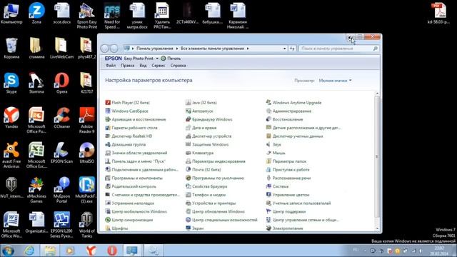Expand arrow after Все элементы панели управления
The width and height of the screenshot is (457, 257).
point(248,49)
